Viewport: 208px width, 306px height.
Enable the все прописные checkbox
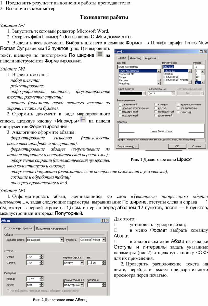pos(178,108)
